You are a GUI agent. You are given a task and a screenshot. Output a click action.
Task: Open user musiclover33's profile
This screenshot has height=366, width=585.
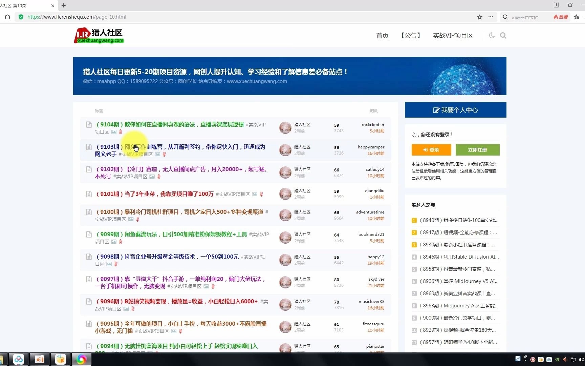tap(371, 301)
